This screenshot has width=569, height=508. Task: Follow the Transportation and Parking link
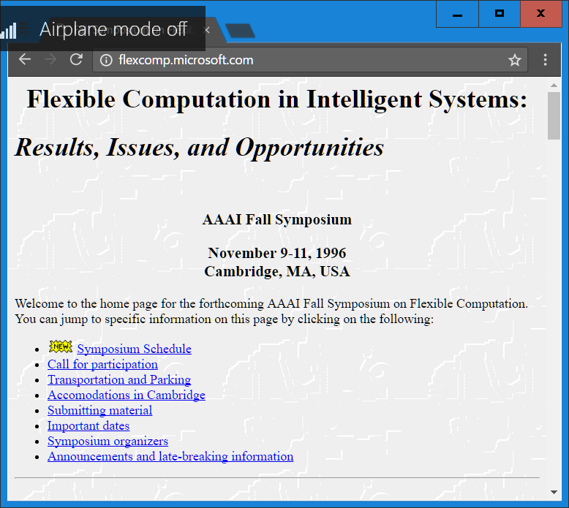tap(119, 379)
